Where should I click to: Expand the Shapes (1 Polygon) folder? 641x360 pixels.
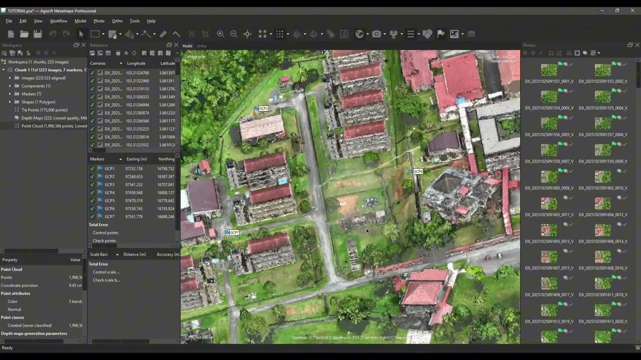click(10, 102)
